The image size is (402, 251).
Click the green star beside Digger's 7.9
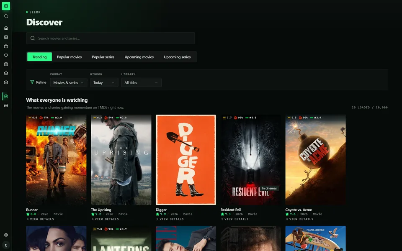[157, 214]
